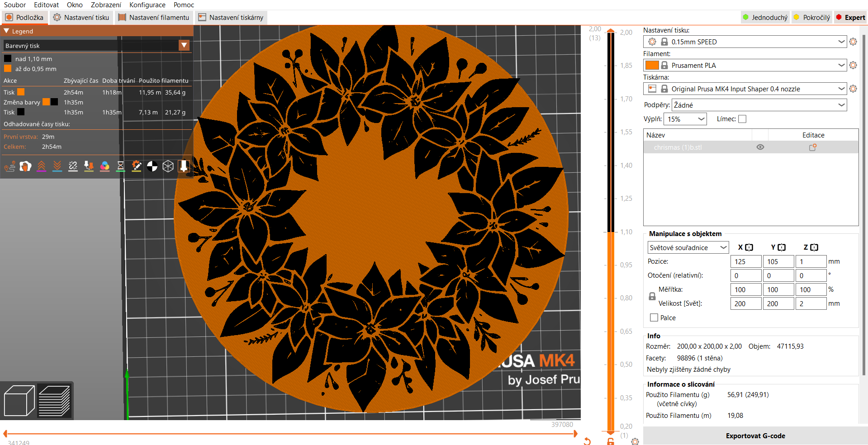Toggle visibility eye of chrismas (1)b.stl
Screen dimensions: 868x445
(760, 147)
